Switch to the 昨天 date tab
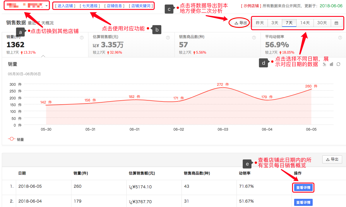The height and width of the screenshot is (207, 346). pyautogui.click(x=260, y=23)
